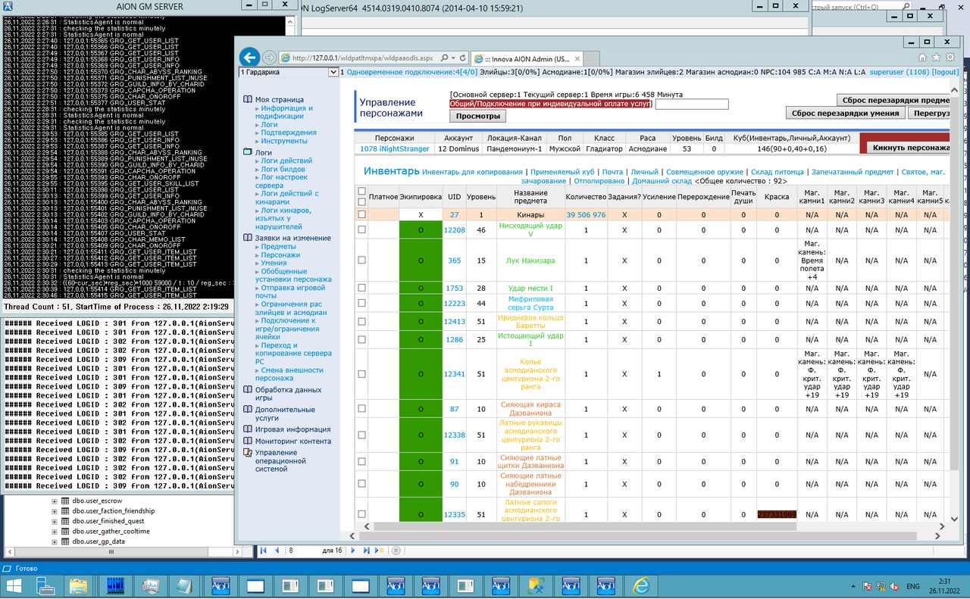Viewport: 970px width, 599px height.
Task: Go back with the browser back arrow
Action: tap(249, 58)
